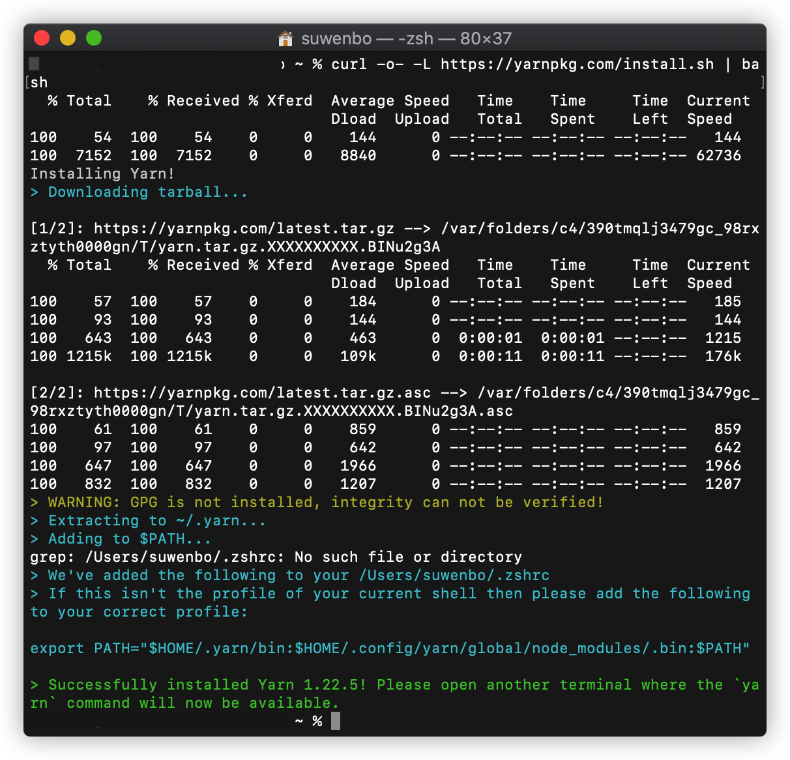Click the 'grep: /Users/suwenbo/.zshrc' error line
Screen dimensions: 790x760
(276, 557)
